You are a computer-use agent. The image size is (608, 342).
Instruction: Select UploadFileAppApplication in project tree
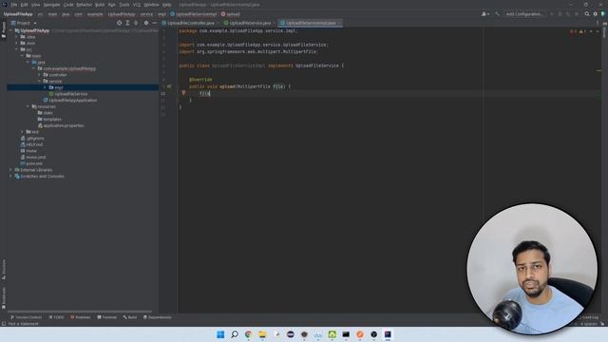(x=70, y=100)
